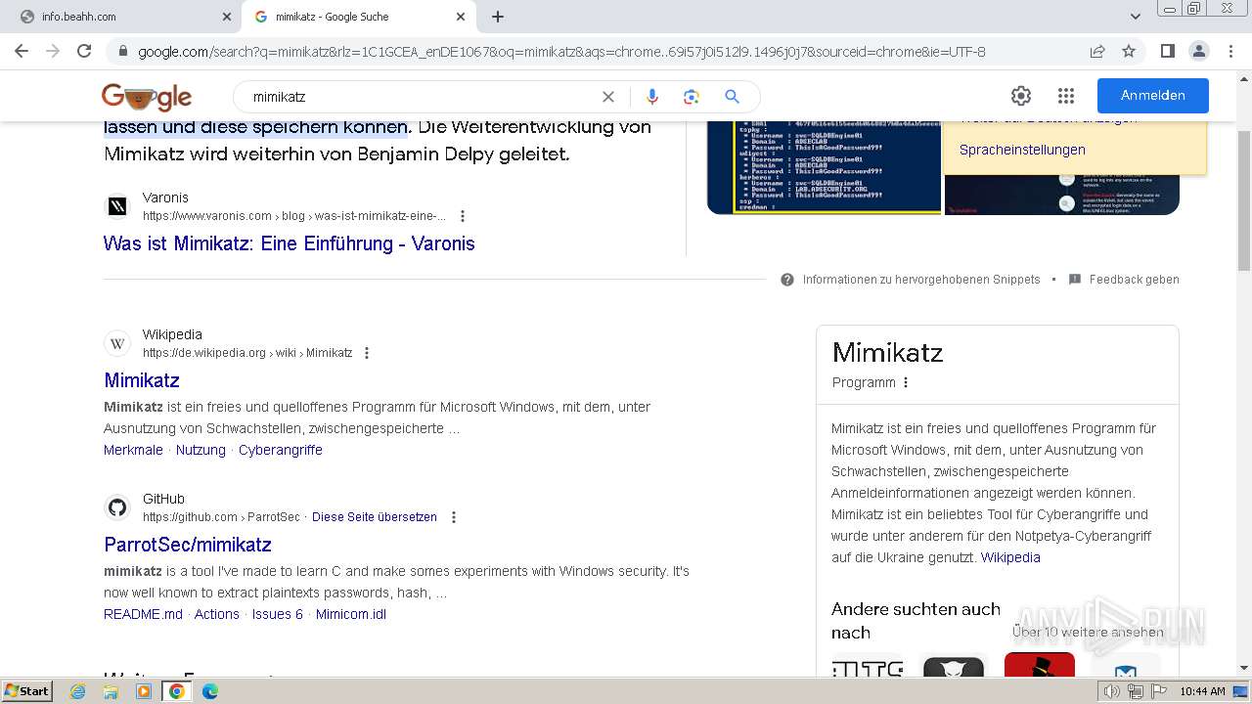Click the browser address bar URL
The height and width of the screenshot is (704, 1252).
point(561,51)
